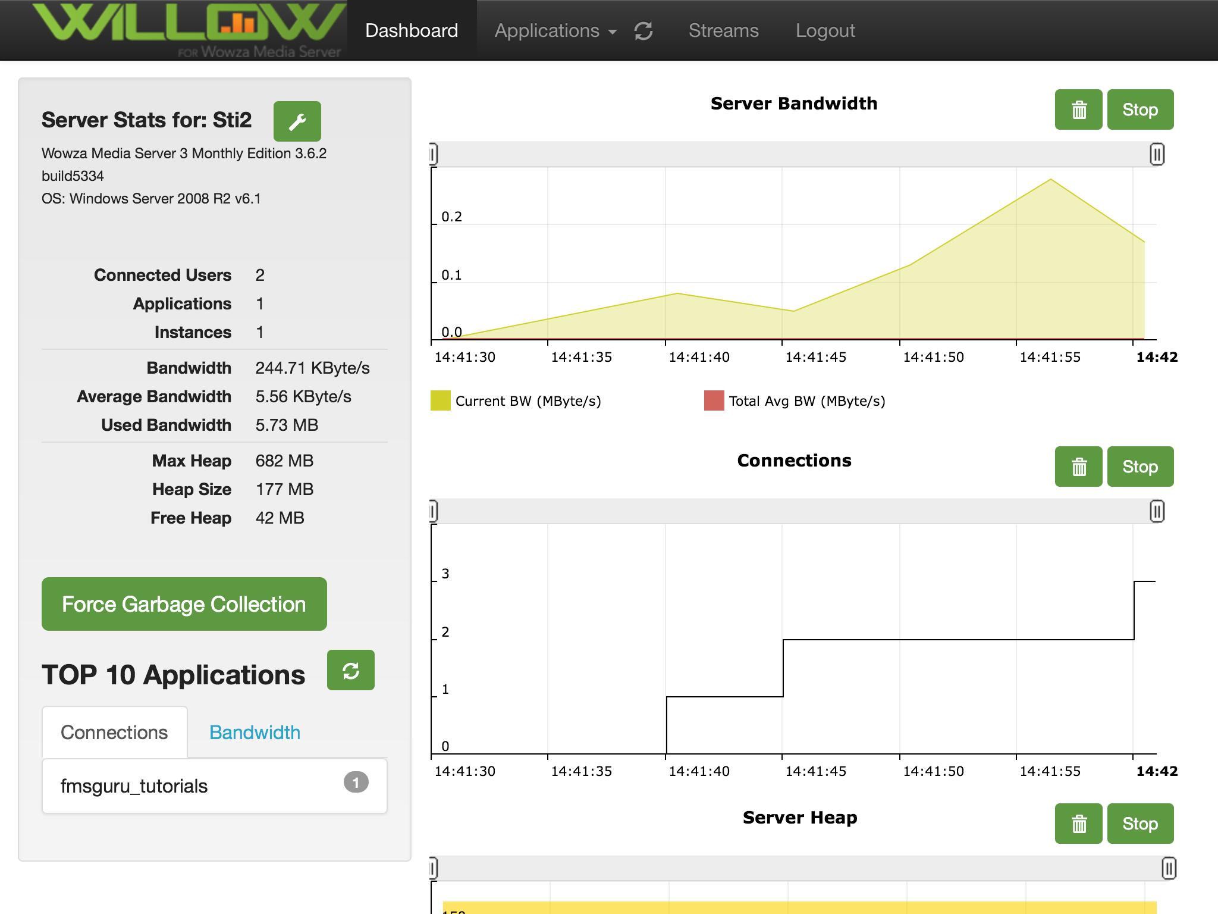Stop the Server Heap chart updates
This screenshot has width=1218, height=914.
[1139, 824]
